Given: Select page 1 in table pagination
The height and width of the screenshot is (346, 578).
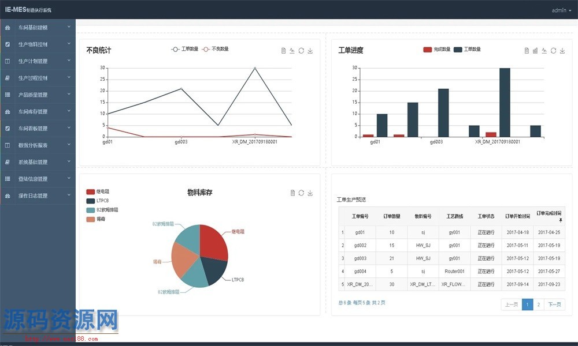Looking at the screenshot, I should coord(528,304).
